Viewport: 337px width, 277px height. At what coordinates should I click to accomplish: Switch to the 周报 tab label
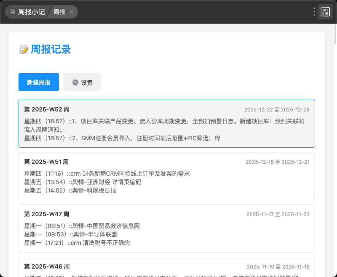59,12
